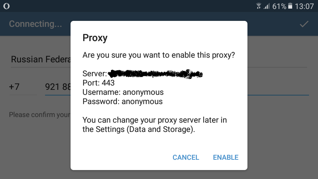Tap CANCEL to dismiss the proxy prompt
The image size is (318, 179).
pyautogui.click(x=186, y=157)
